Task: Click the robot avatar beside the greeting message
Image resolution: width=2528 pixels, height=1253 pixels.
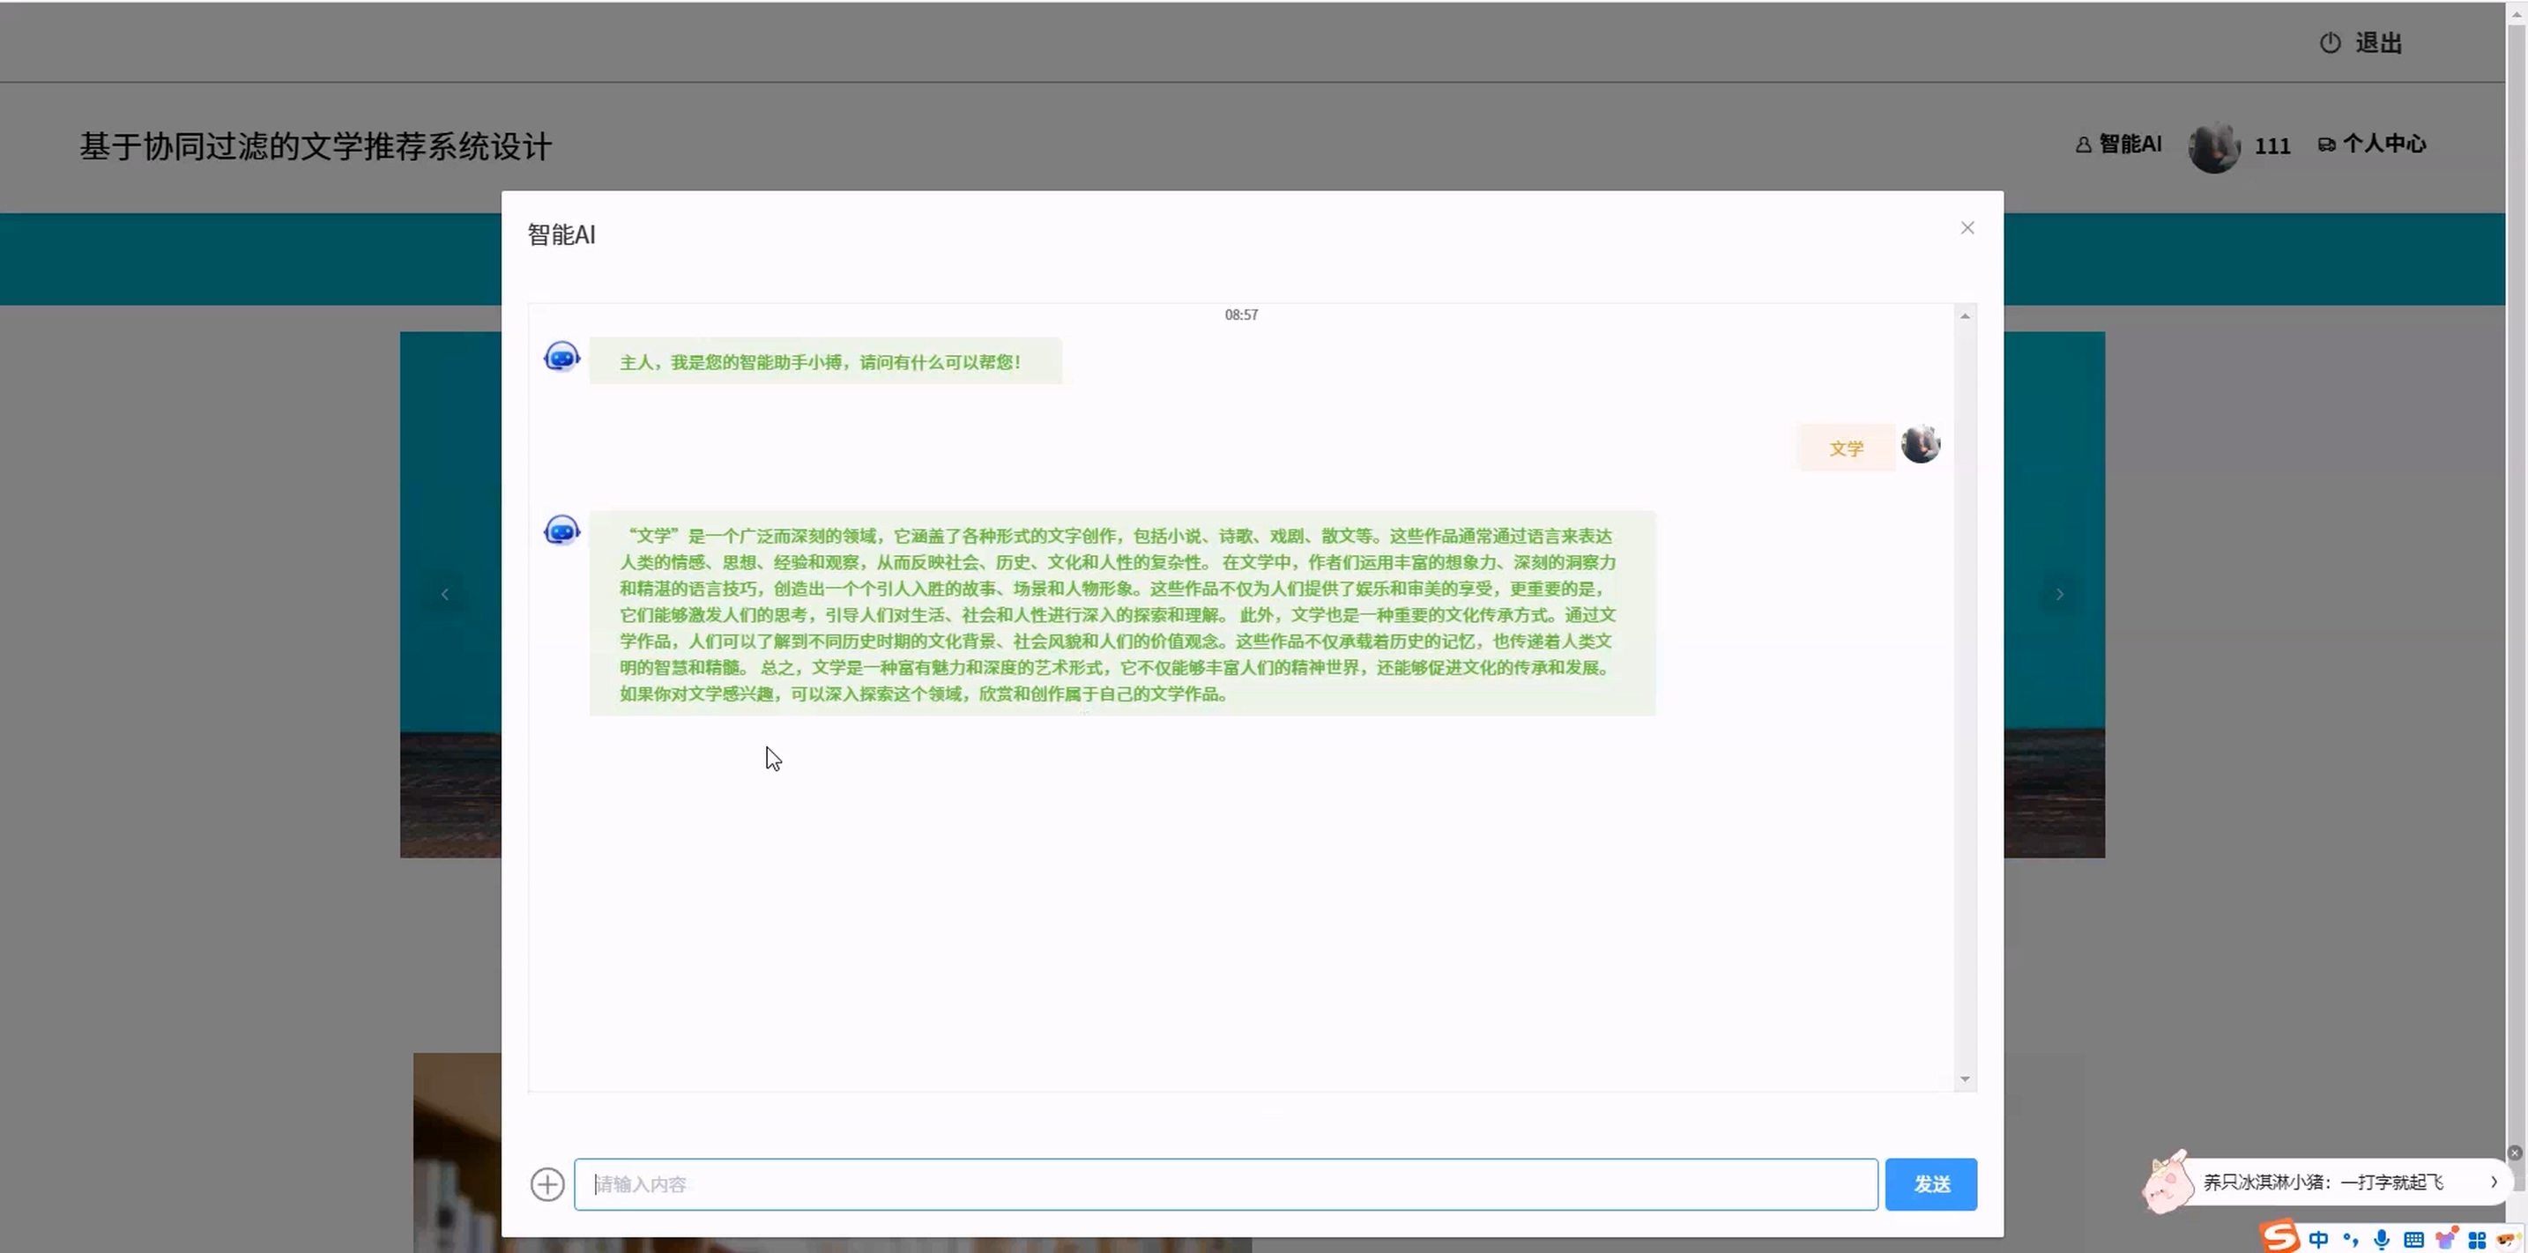Action: coord(561,357)
